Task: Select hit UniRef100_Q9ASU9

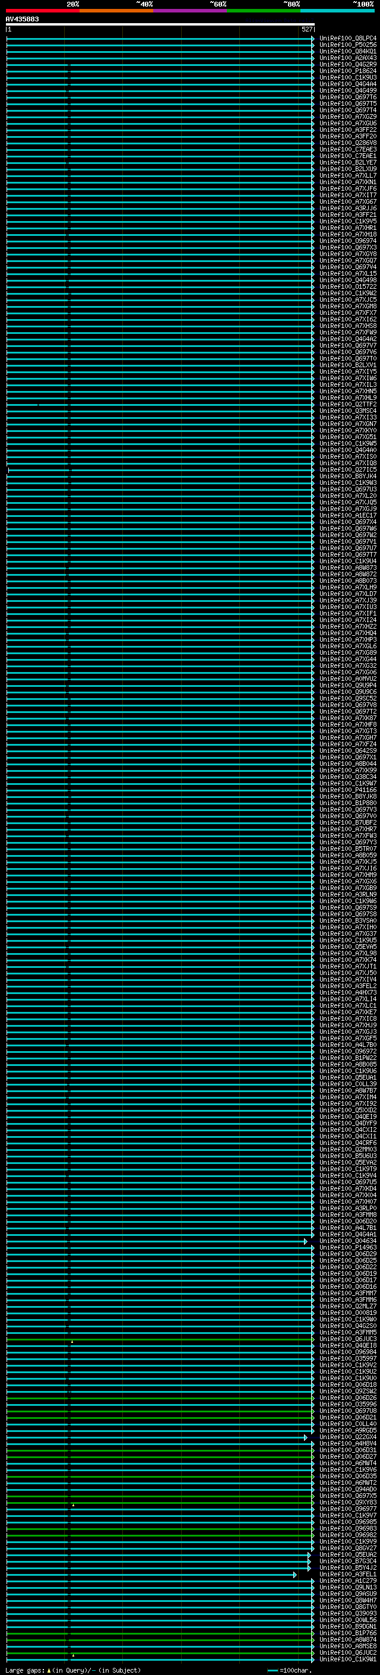Action: [x=347, y=1594]
